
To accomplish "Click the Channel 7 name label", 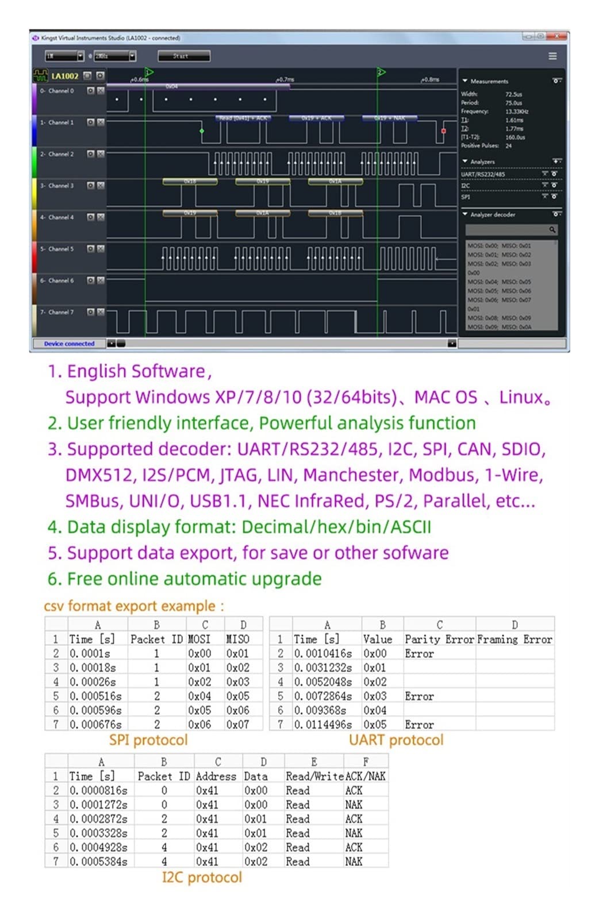I will (57, 312).
